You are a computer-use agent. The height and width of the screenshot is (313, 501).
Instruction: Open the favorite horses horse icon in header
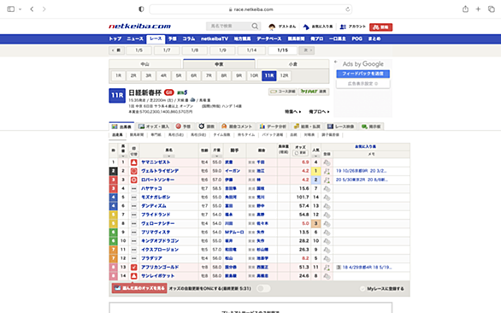(x=306, y=27)
